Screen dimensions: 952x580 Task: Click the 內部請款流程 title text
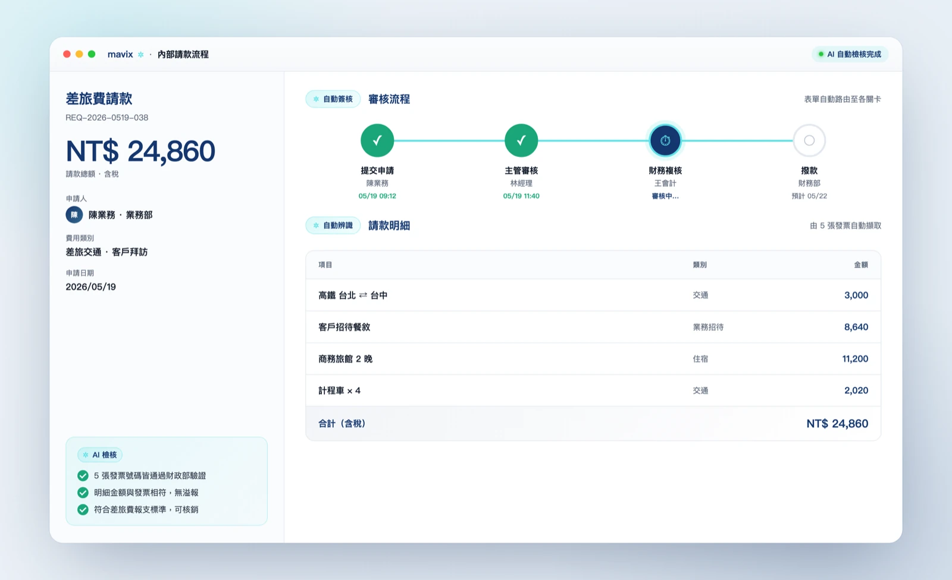[183, 55]
